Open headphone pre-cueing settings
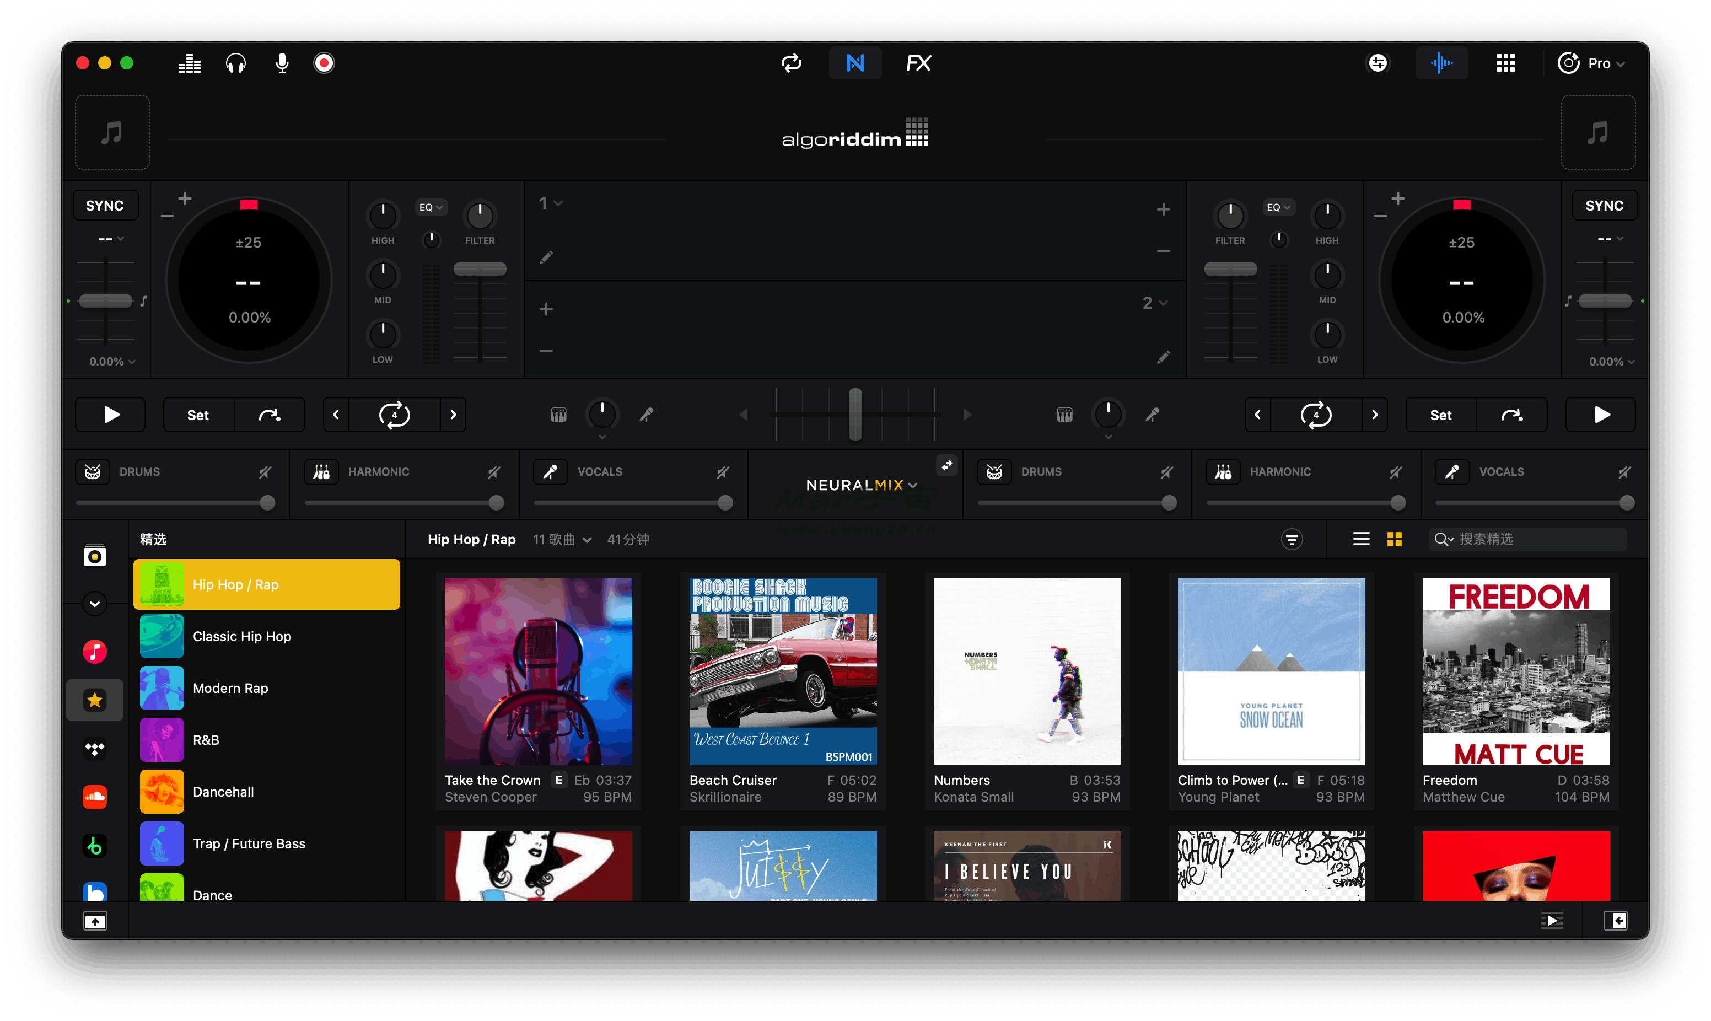The image size is (1711, 1021). pos(235,63)
